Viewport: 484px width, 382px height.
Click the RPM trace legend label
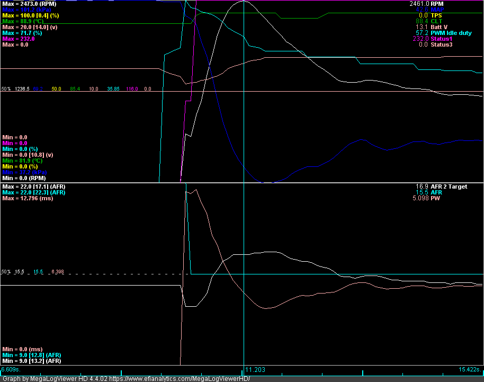(x=437, y=4)
